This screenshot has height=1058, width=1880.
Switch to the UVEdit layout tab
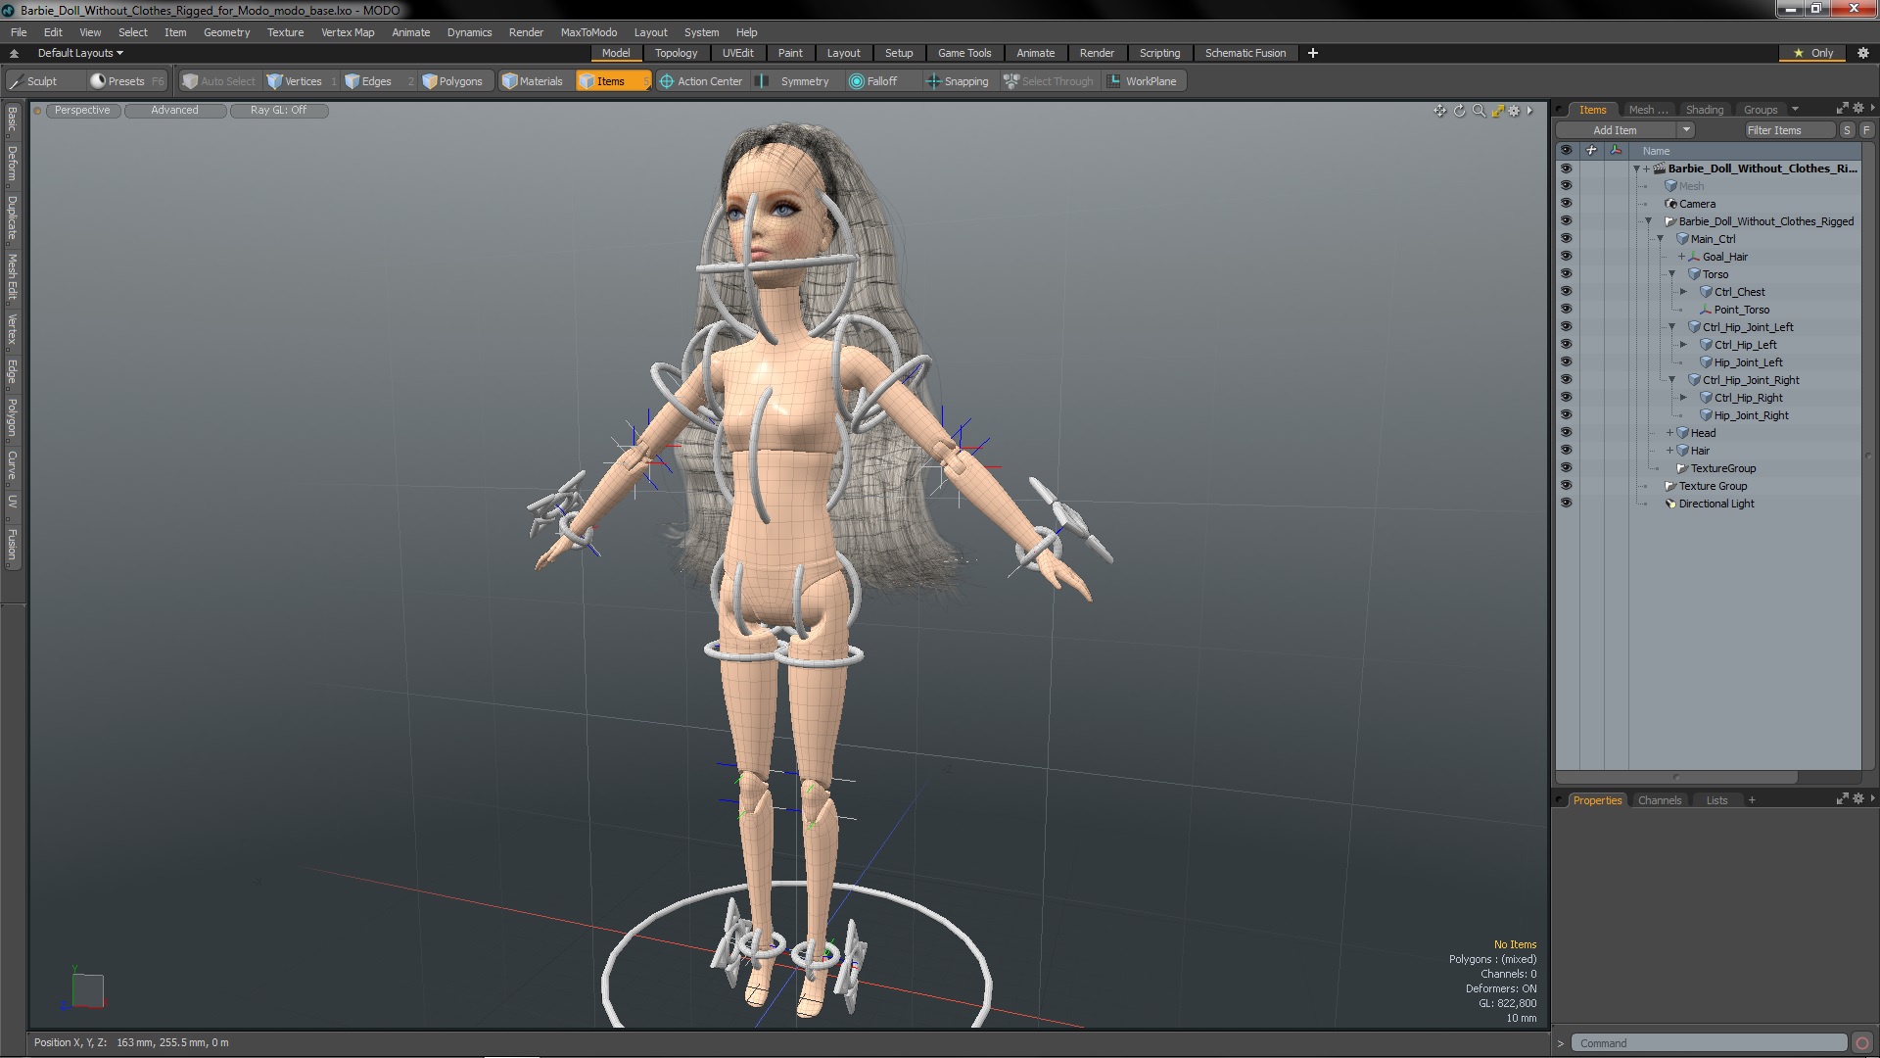tap(737, 53)
